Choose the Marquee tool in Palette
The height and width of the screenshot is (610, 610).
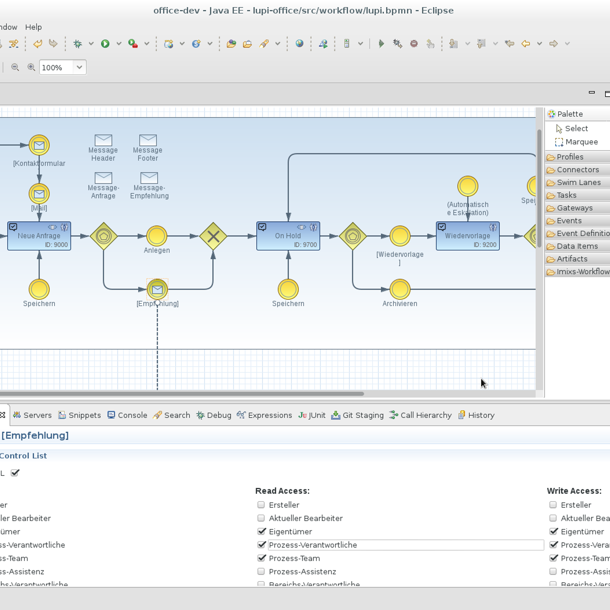tap(576, 142)
